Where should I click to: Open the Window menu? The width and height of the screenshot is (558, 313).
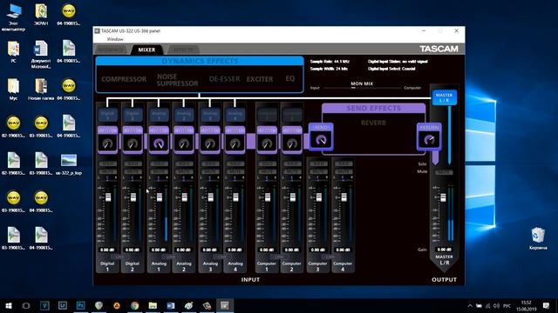click(115, 39)
